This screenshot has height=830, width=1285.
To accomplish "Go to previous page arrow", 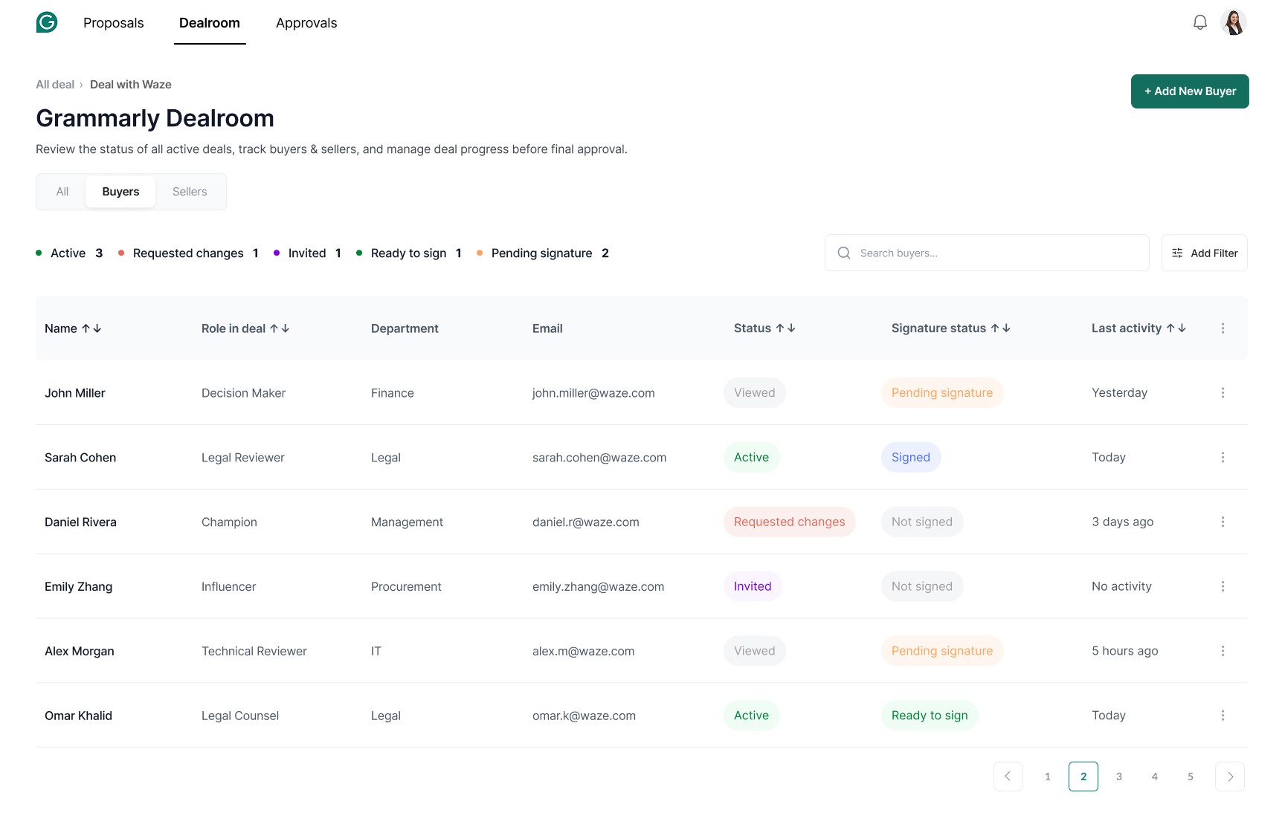I will (x=1008, y=776).
